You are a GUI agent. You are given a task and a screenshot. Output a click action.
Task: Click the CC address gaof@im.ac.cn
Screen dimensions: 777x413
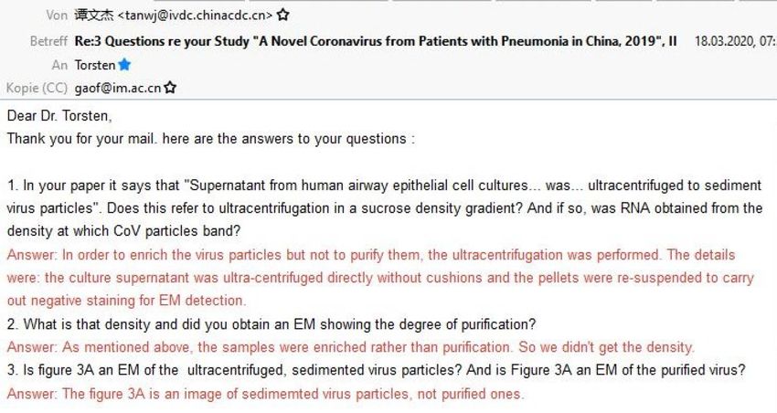[116, 89]
